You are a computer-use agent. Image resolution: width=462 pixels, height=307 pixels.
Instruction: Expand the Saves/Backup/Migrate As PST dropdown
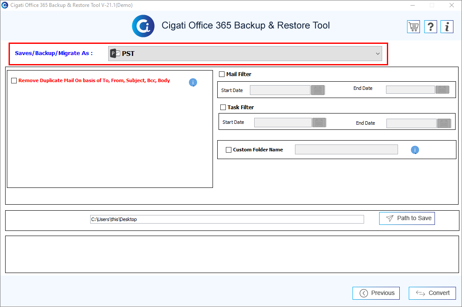click(x=245, y=54)
